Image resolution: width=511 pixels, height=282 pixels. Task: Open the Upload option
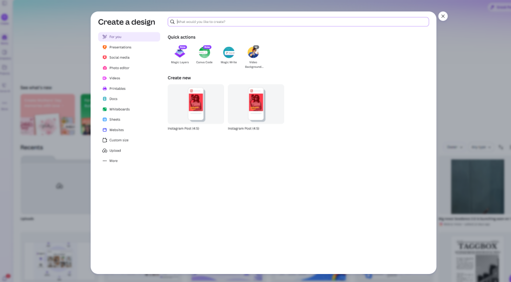click(x=129, y=150)
